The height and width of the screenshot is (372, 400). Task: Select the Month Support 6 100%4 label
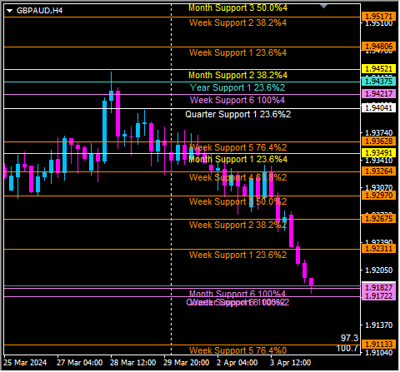tap(237, 294)
